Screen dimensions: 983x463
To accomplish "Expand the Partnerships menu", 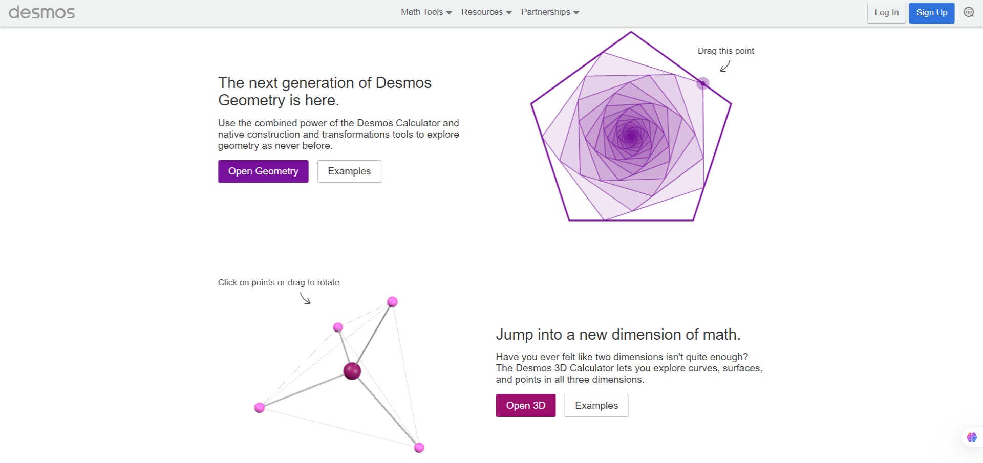I will point(550,12).
